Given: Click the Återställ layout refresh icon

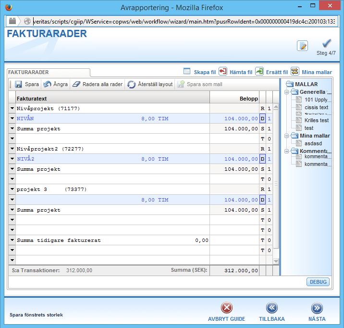Looking at the screenshot, I should coord(131,84).
